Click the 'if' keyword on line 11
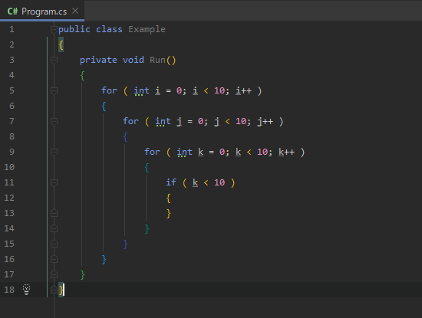The height and width of the screenshot is (318, 422). 171,182
